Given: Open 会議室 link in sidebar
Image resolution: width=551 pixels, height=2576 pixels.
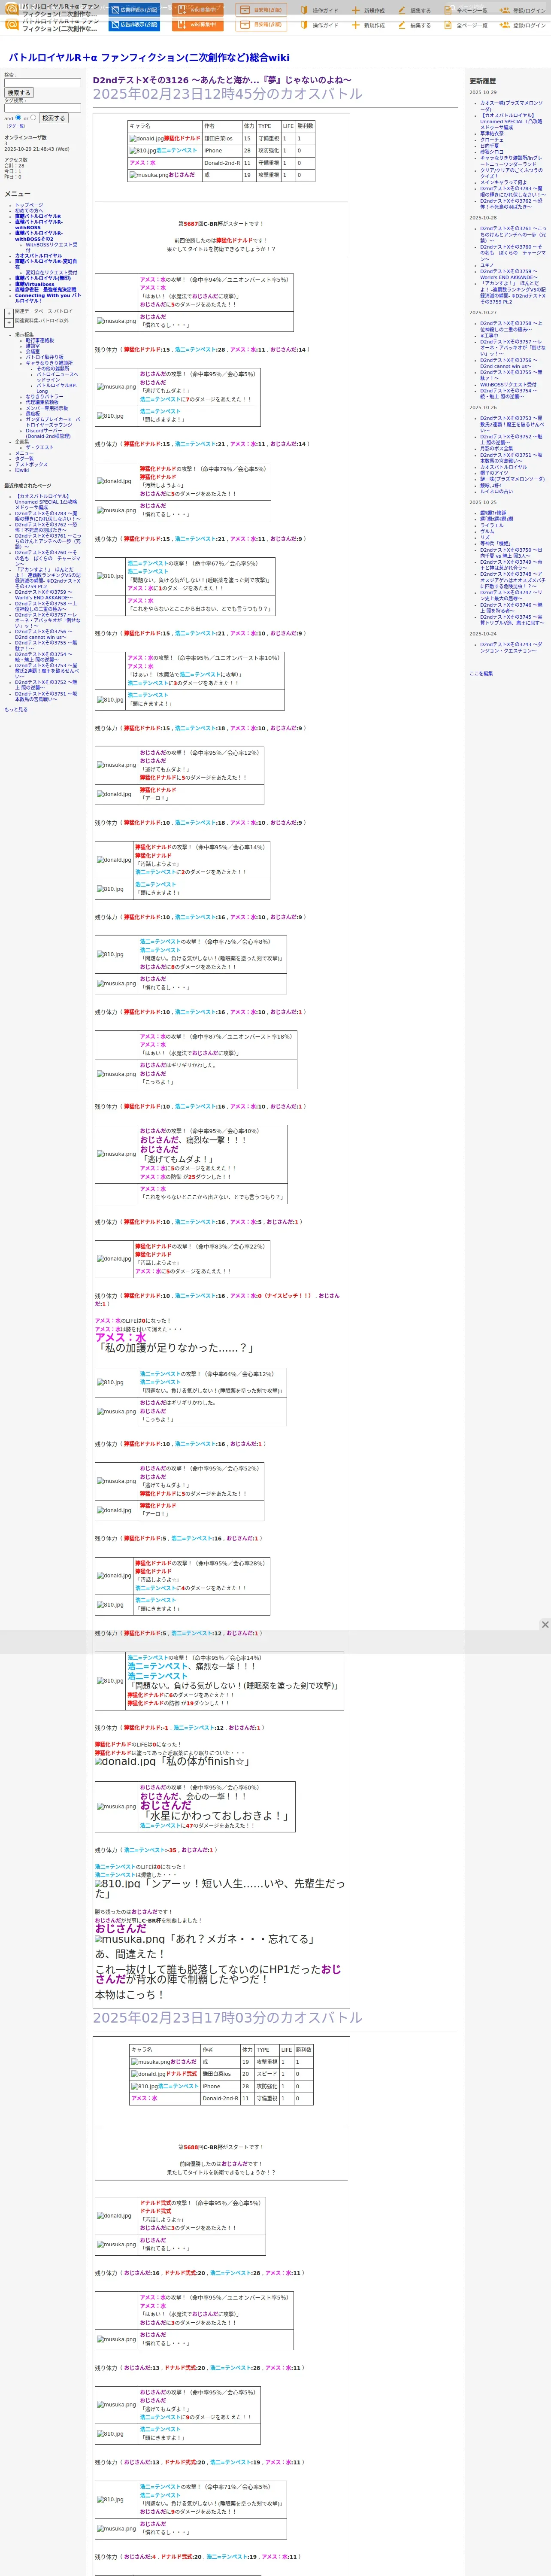Looking at the screenshot, I should coord(33,351).
